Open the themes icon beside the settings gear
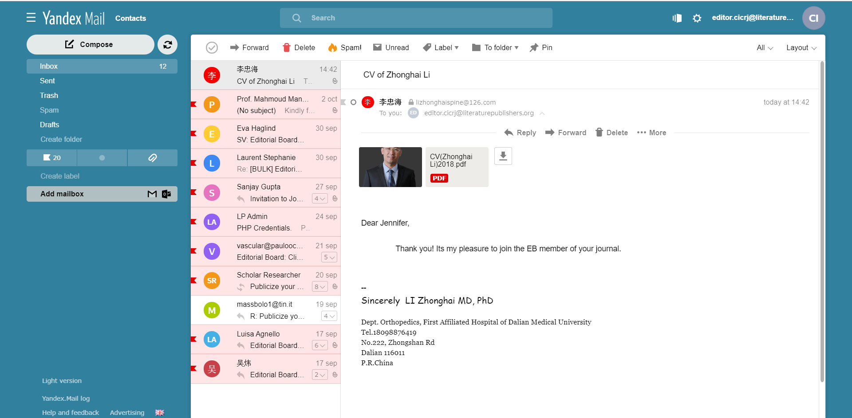The image size is (852, 418). tap(677, 18)
